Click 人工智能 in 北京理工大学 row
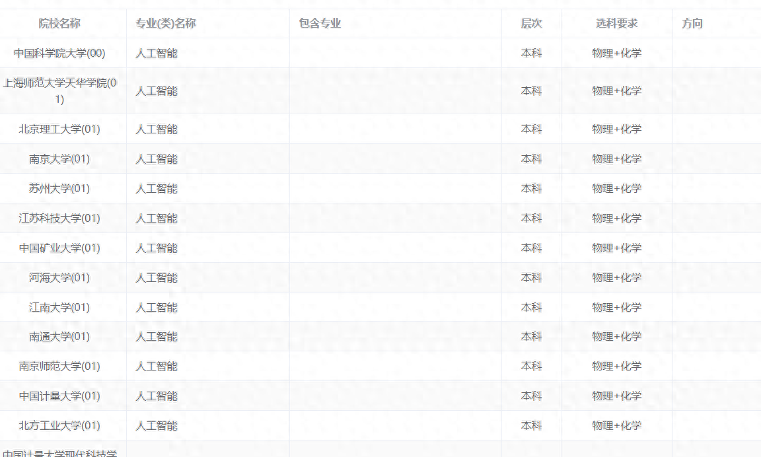 click(x=157, y=129)
